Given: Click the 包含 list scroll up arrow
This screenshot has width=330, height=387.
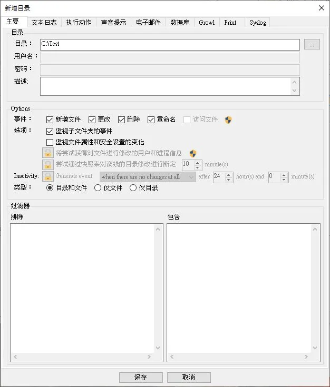Looking at the screenshot, I should (x=315, y=229).
